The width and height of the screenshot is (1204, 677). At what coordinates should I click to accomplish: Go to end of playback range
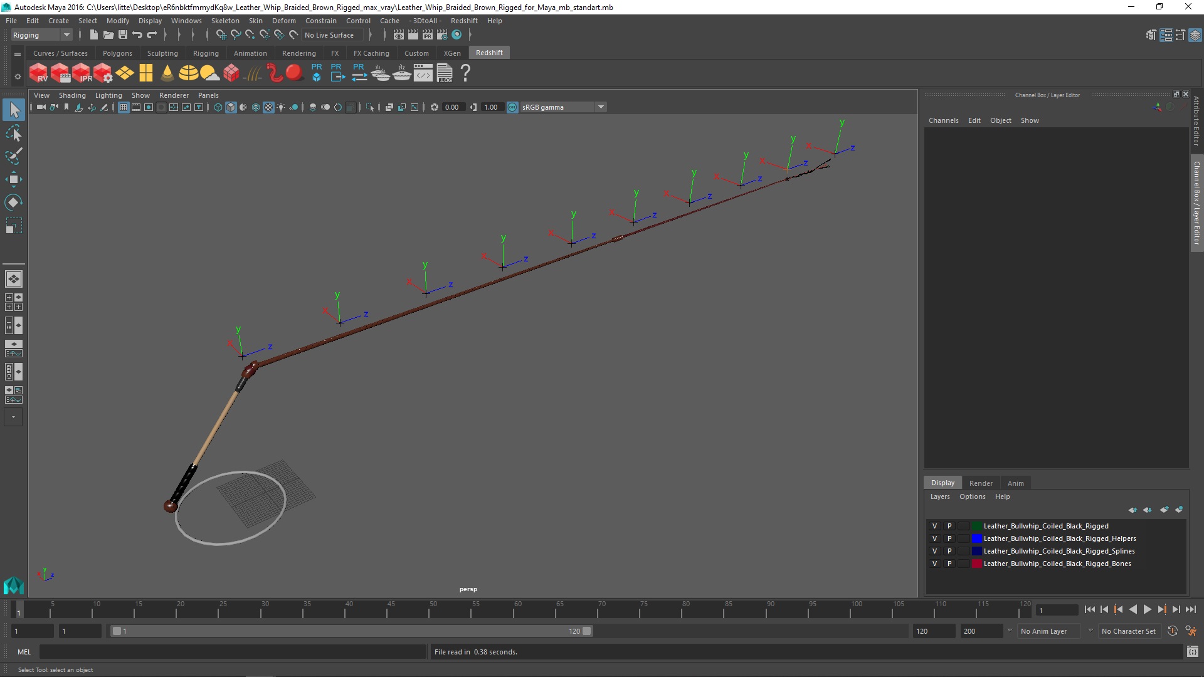point(1190,609)
